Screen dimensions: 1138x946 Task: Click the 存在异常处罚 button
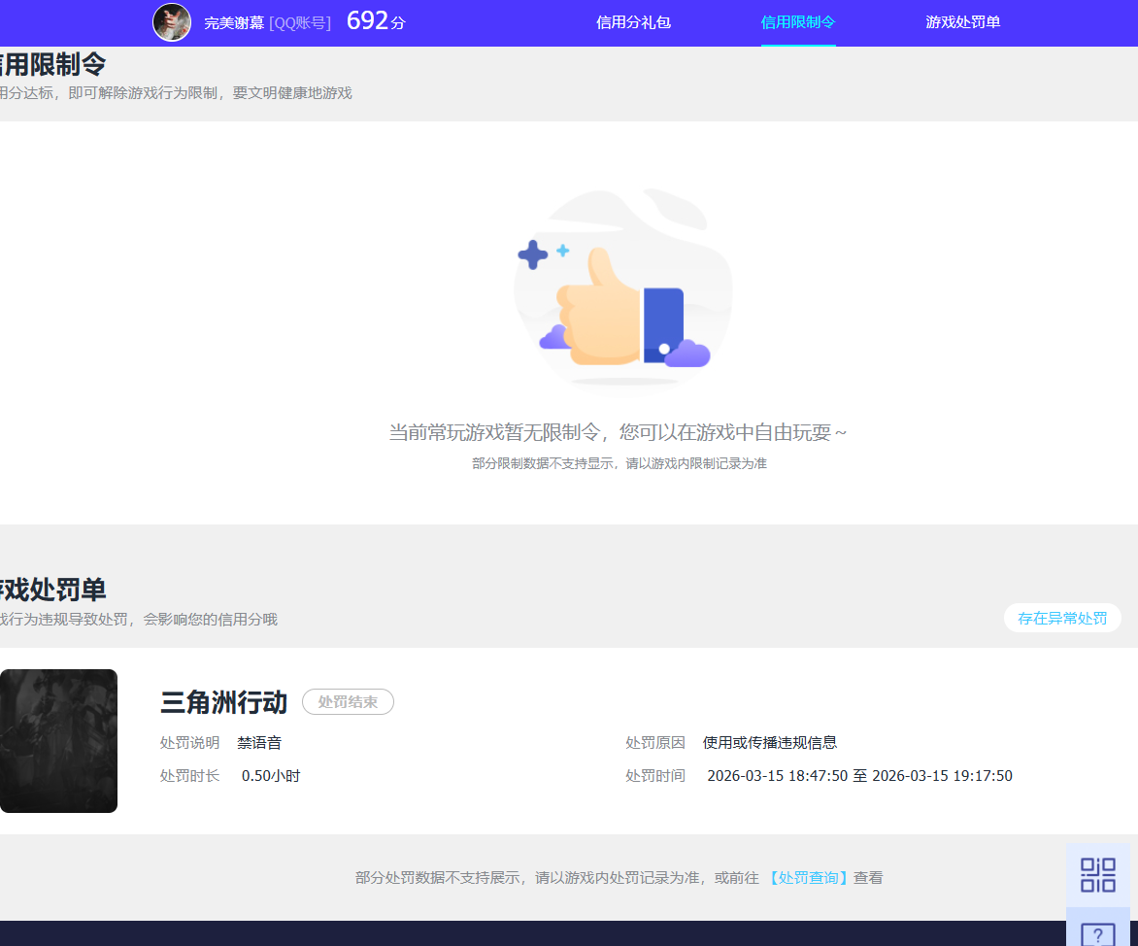[1062, 618]
